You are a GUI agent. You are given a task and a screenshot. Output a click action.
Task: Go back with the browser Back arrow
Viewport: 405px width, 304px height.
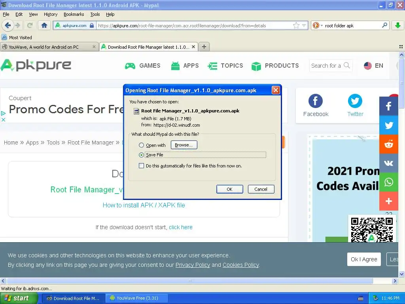8,25
